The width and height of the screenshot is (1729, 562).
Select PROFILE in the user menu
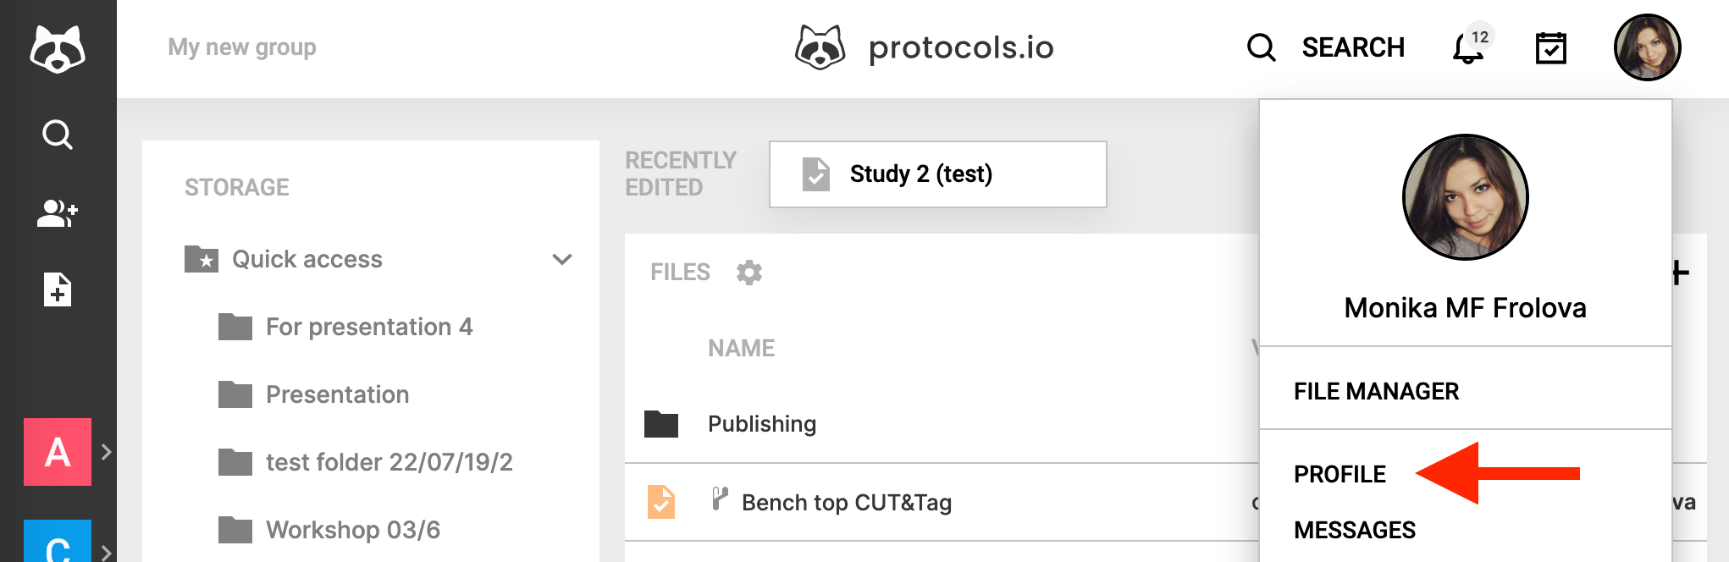pyautogui.click(x=1340, y=474)
